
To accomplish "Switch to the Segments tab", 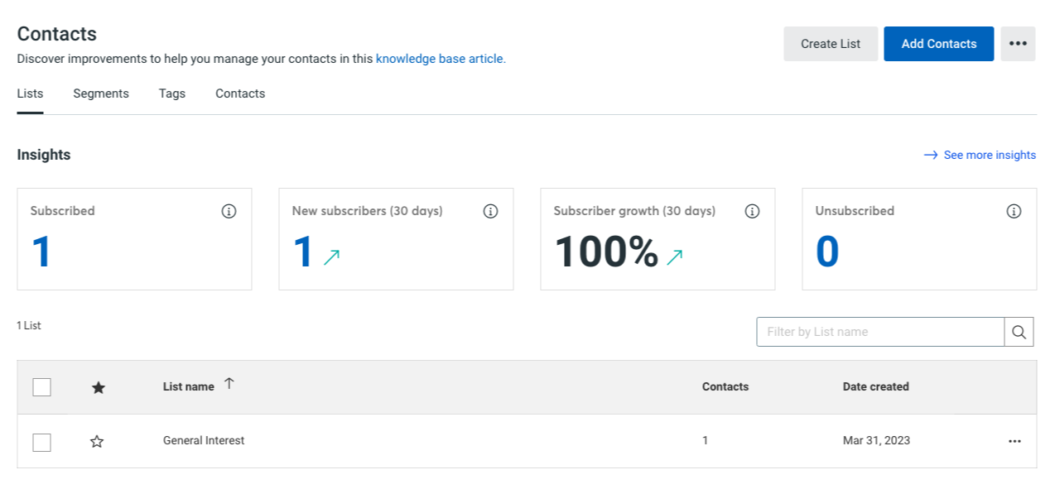I will [101, 93].
